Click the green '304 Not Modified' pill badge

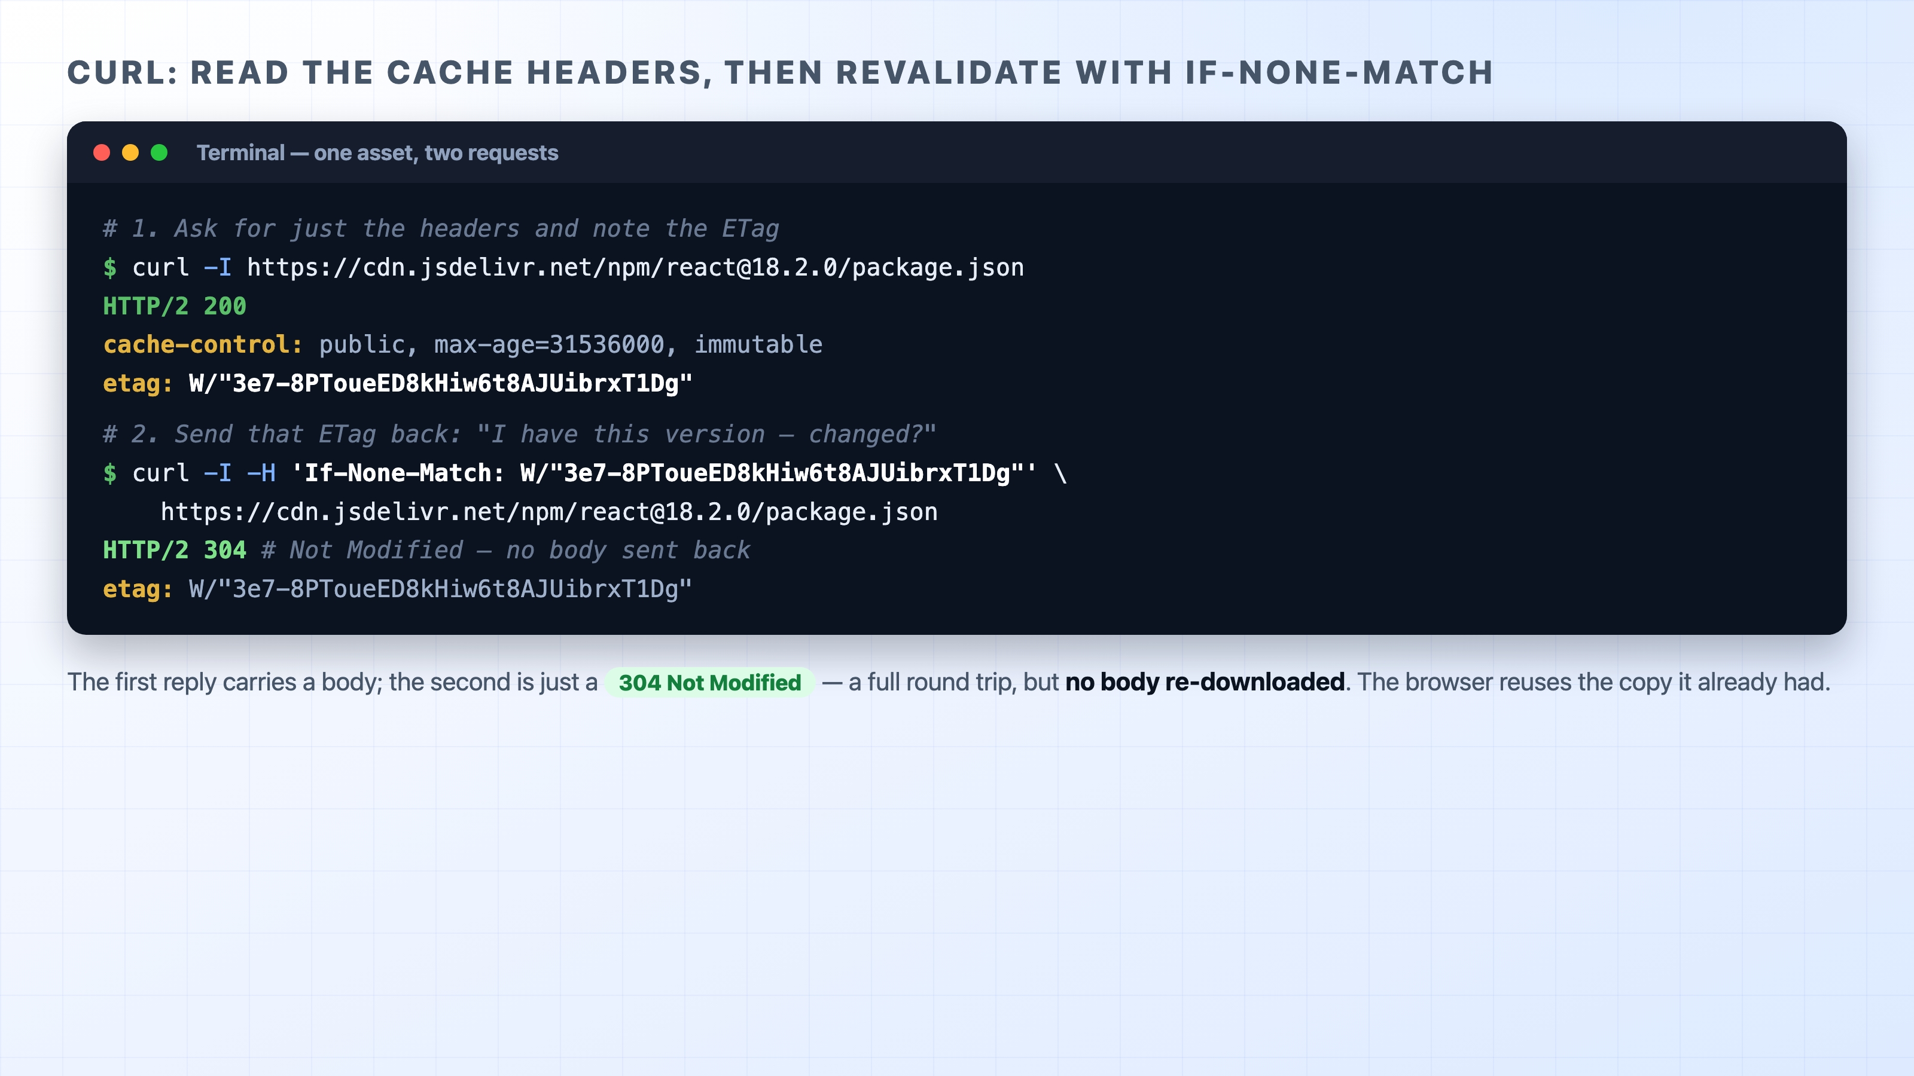click(709, 683)
